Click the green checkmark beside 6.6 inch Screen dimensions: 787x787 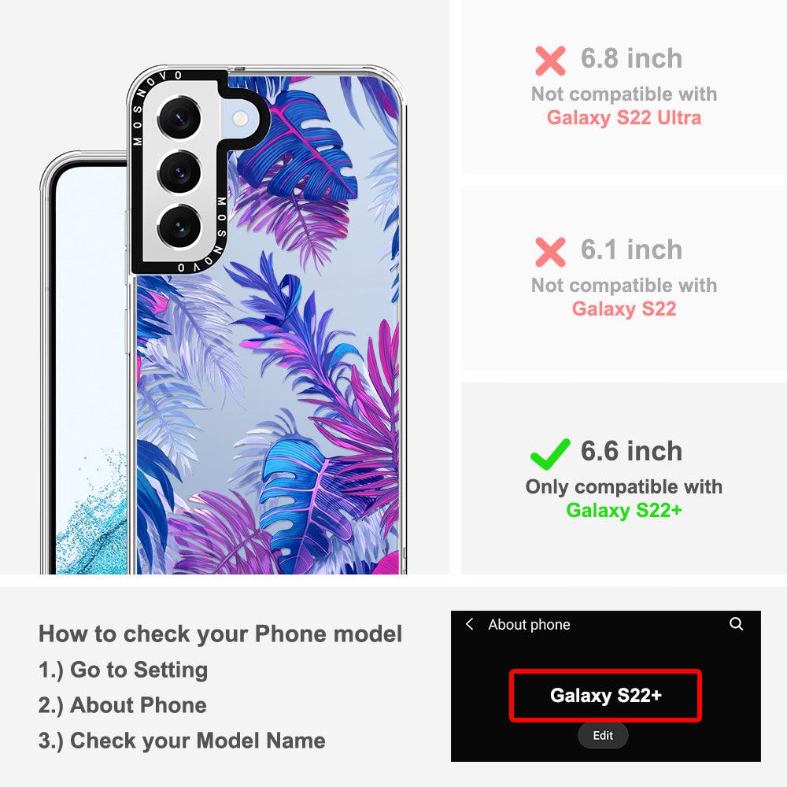pyautogui.click(x=550, y=454)
